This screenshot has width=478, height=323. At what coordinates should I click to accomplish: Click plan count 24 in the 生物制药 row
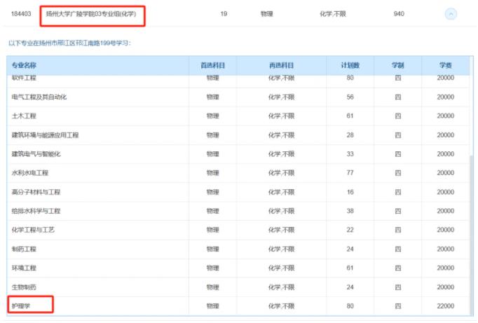[x=350, y=287]
